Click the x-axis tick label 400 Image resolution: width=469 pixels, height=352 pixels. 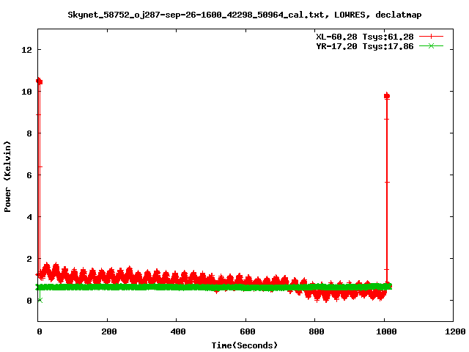177,331
